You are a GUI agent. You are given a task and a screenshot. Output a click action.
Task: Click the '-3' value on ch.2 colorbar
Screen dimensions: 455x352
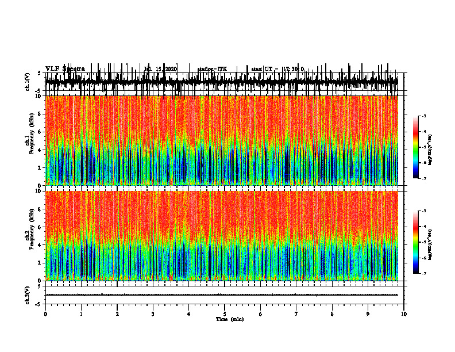pos(424,211)
